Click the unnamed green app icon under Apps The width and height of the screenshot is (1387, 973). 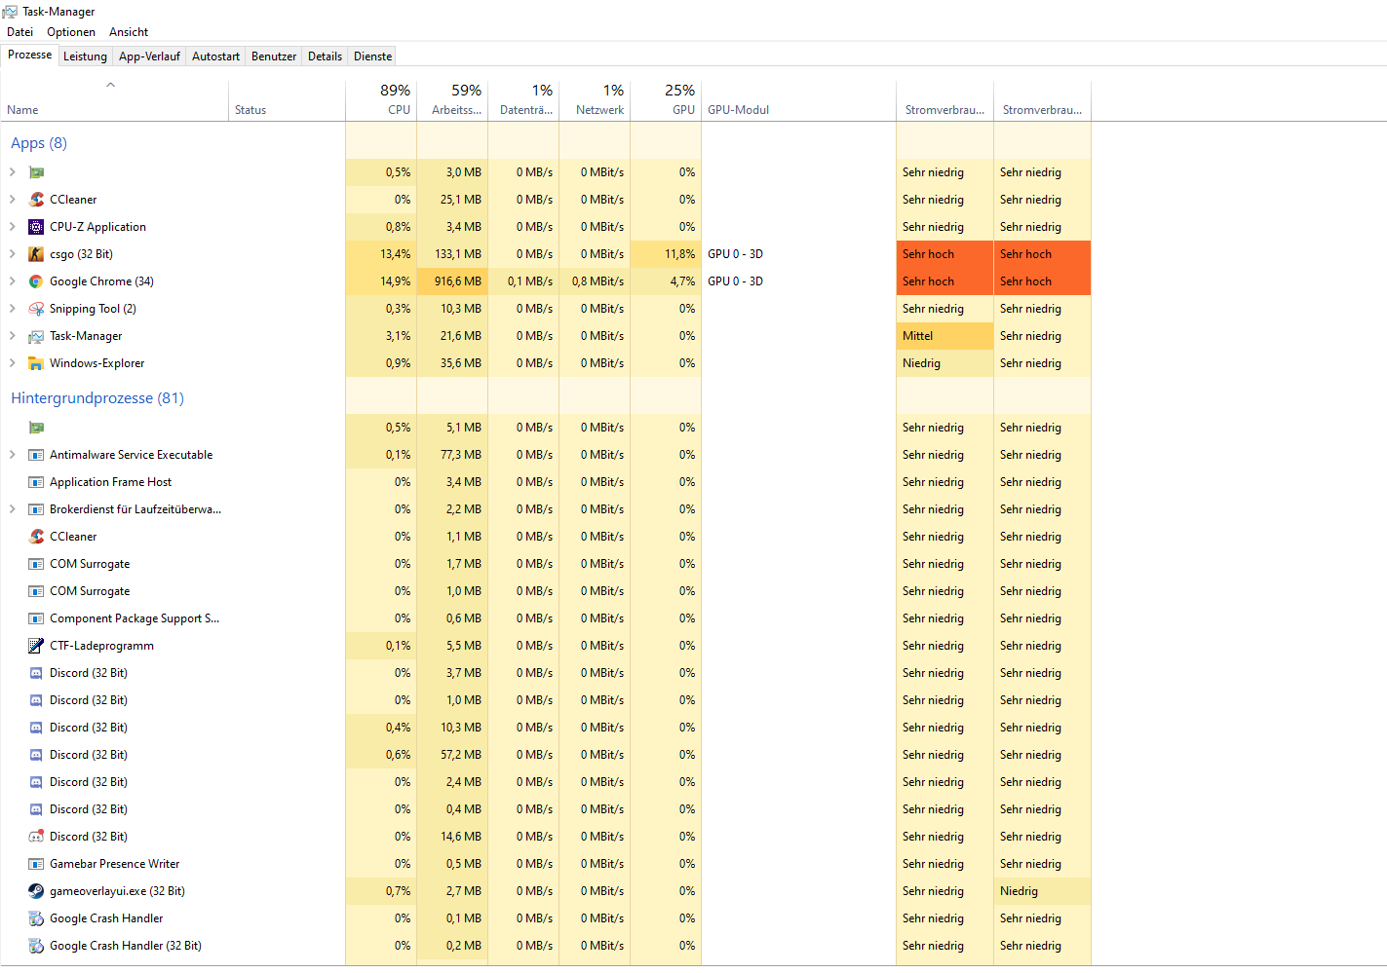(36, 172)
